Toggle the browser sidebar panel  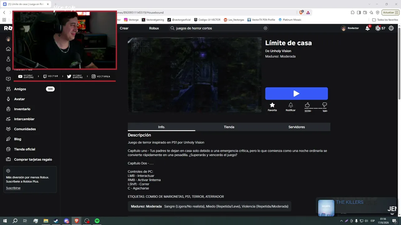point(359,12)
